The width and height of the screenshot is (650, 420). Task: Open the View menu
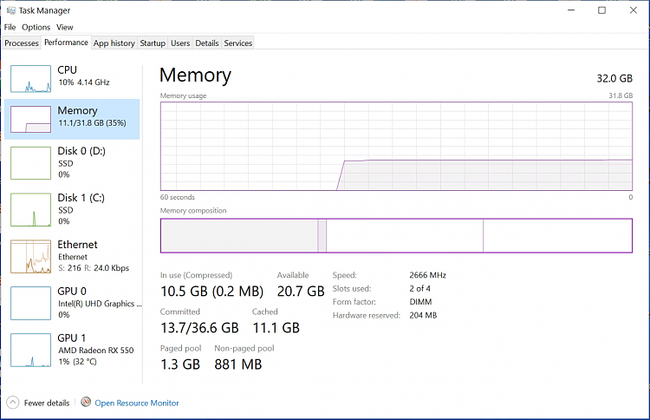[x=65, y=27]
